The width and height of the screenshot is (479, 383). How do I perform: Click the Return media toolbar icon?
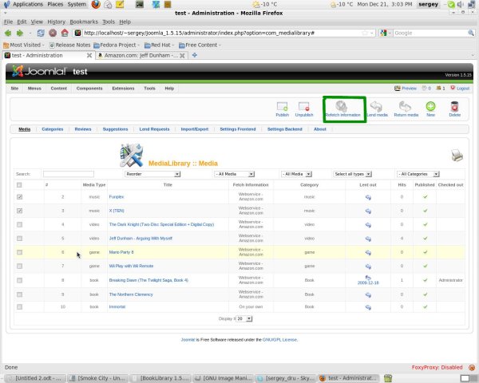tap(405, 106)
